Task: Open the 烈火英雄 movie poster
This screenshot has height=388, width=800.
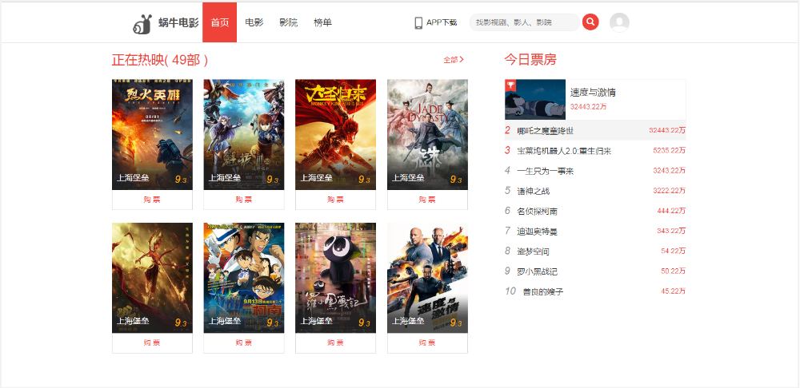Action: 152,134
